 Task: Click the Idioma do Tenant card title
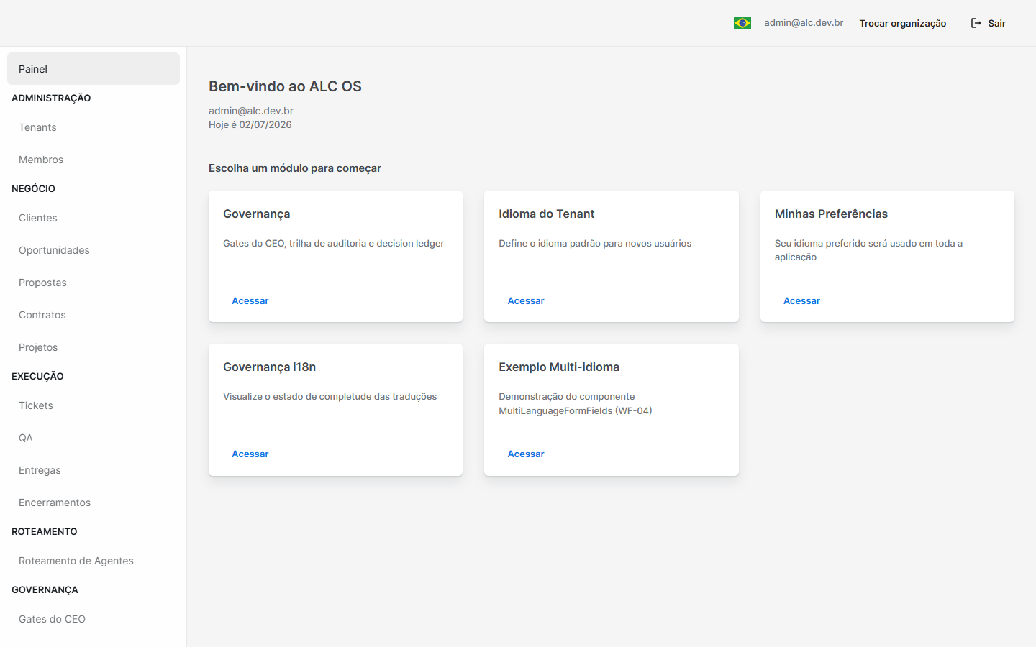click(547, 214)
